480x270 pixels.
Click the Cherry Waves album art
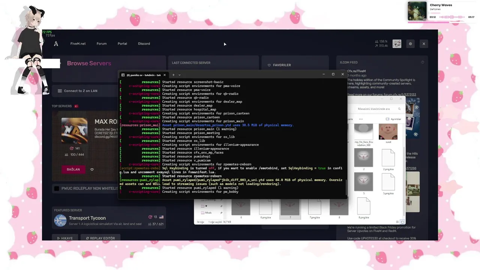(417, 11)
